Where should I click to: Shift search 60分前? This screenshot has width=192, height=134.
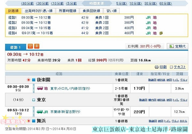pos(27,4)
